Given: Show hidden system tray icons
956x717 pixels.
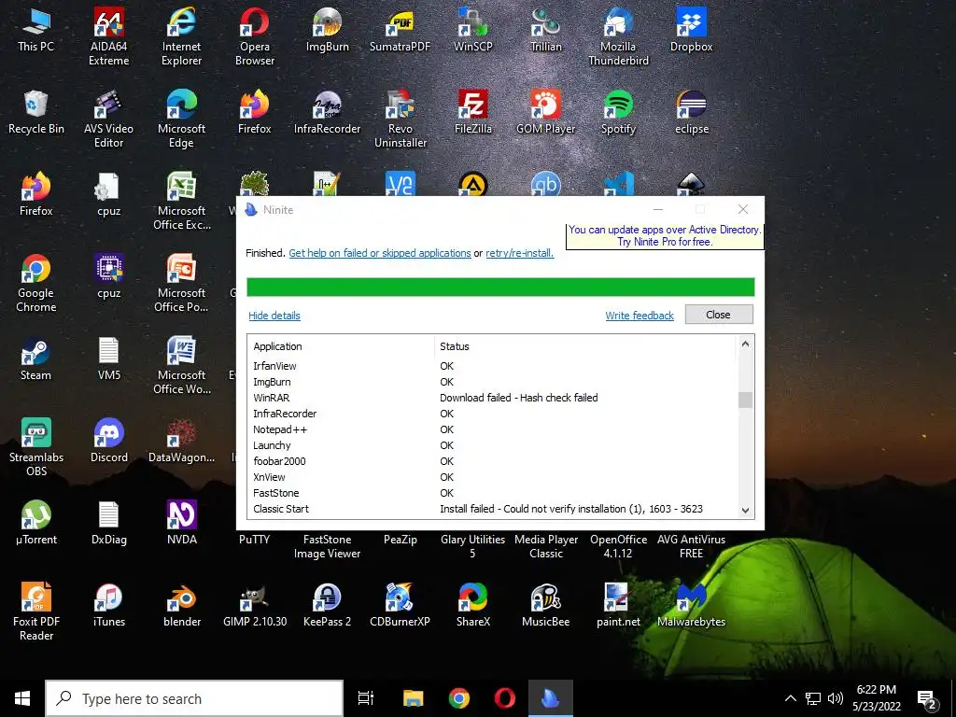Looking at the screenshot, I should (x=790, y=698).
